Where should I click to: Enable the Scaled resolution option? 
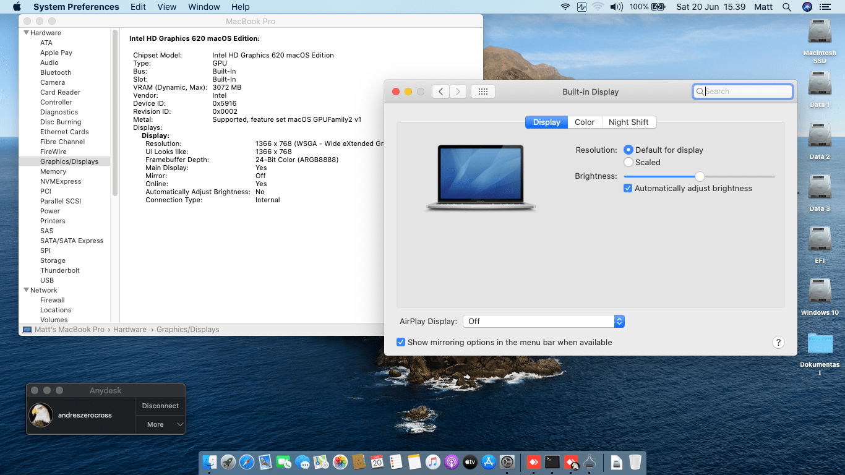pos(628,162)
